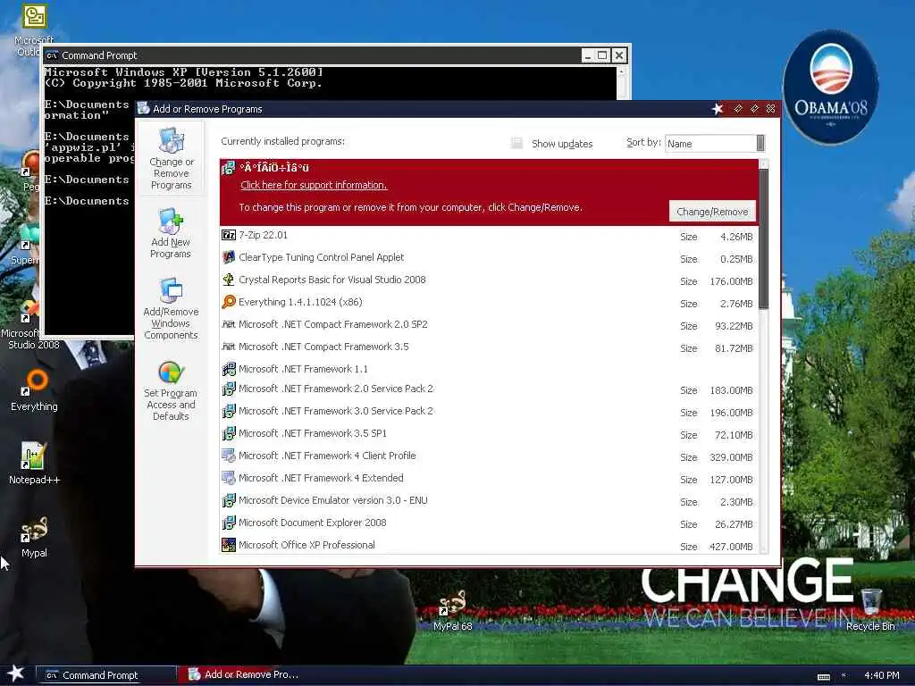This screenshot has height=686, width=915.
Task: Open the Recycle Bin
Action: click(870, 610)
